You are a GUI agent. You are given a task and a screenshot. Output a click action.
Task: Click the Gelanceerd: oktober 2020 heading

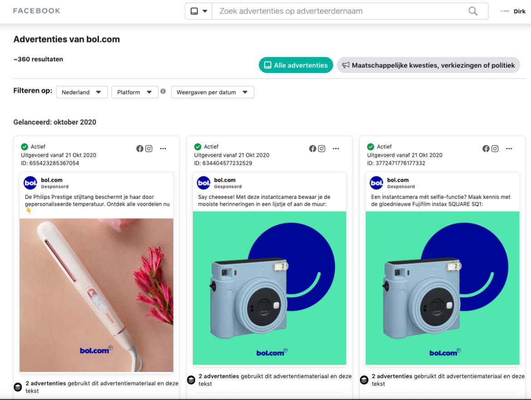(54, 122)
